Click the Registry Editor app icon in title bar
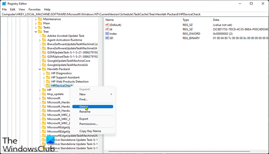 [x=4, y=3]
